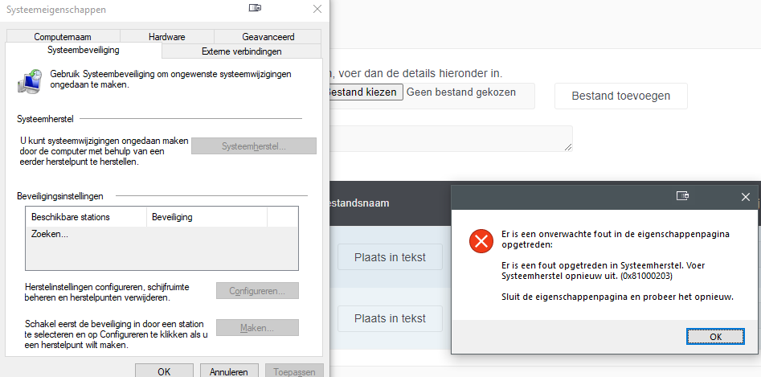Switch to Externe verbindingen tab
The width and height of the screenshot is (761, 377).
241,51
